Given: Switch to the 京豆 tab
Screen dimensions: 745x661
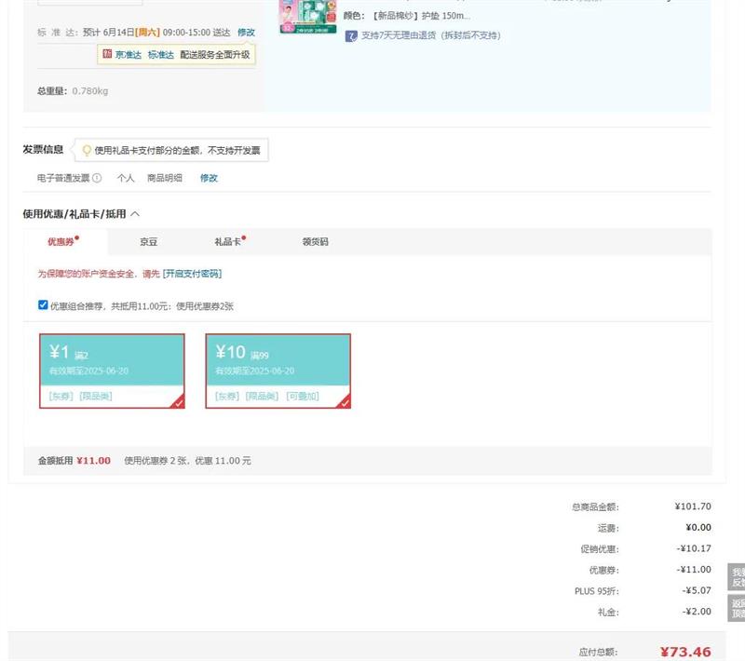Looking at the screenshot, I should tap(149, 242).
